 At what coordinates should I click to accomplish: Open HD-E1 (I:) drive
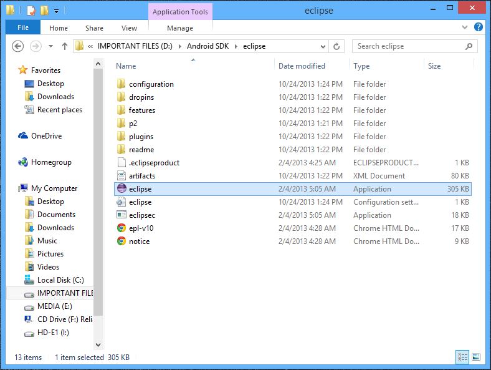(x=53, y=333)
